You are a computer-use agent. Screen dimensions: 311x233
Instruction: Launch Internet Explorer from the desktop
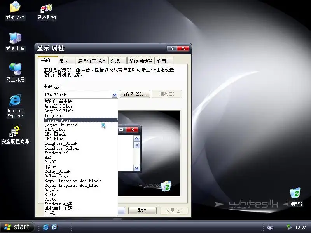click(x=15, y=106)
